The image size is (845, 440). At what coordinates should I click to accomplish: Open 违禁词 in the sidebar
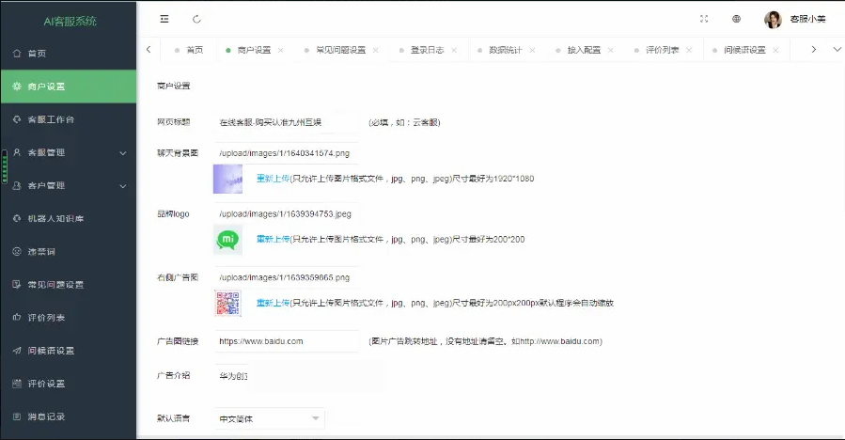click(x=41, y=251)
